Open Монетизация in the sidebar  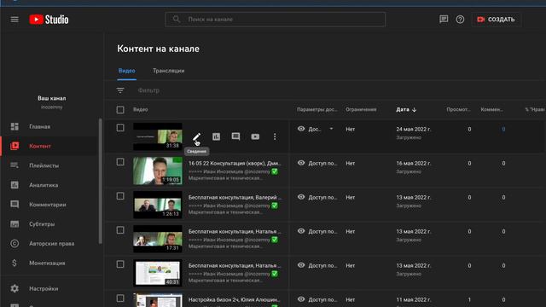47,264
